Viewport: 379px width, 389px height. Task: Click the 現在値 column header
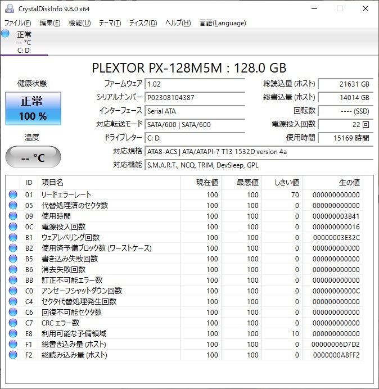click(201, 183)
